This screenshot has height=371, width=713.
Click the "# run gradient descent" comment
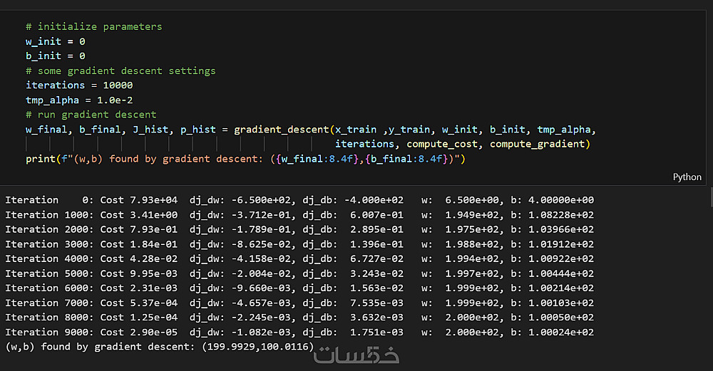(x=91, y=114)
